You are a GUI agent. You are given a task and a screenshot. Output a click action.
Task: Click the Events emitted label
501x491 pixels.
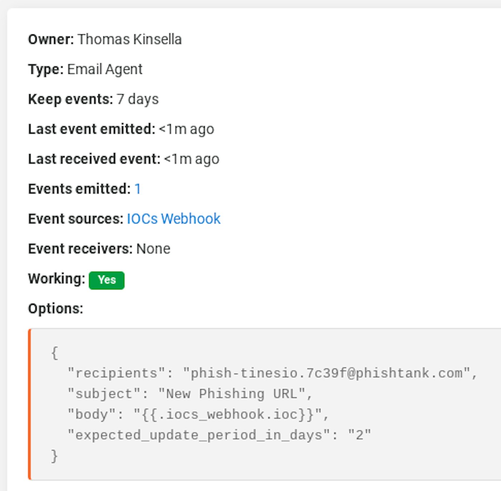coord(79,189)
